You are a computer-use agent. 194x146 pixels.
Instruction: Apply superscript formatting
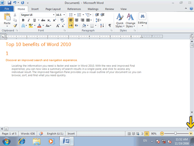pyautogui.click(x=55, y=20)
